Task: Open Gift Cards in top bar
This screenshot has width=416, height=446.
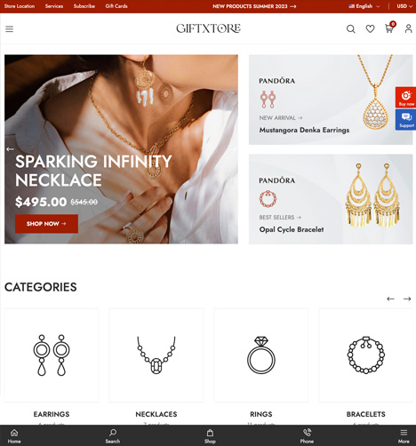Action: click(116, 6)
